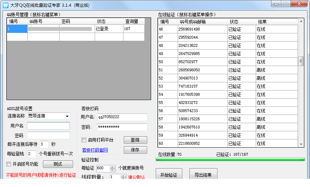Click the 若快打码 password field
The width and height of the screenshot is (310, 187).
[122, 127]
